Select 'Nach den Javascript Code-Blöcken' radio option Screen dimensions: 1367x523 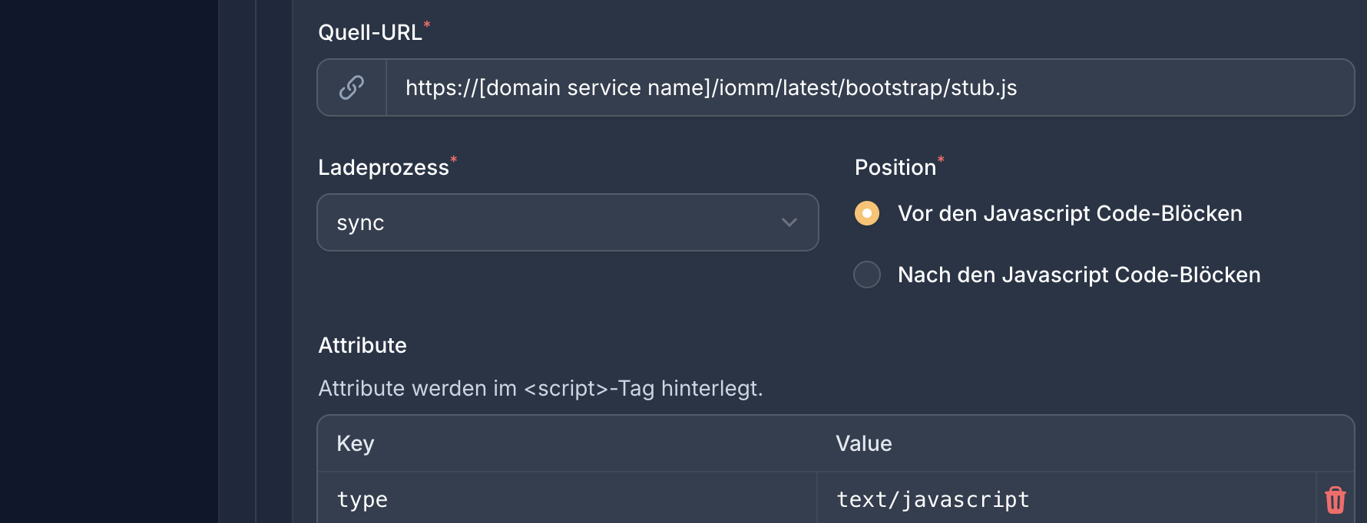point(867,275)
